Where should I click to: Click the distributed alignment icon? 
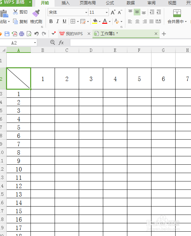pos(158,21)
